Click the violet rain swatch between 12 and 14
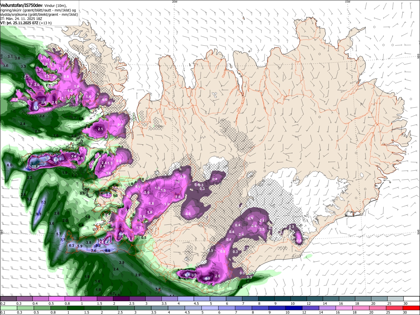 coord(310,308)
